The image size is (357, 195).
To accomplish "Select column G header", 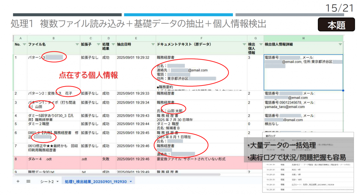I will (x=255, y=38).
